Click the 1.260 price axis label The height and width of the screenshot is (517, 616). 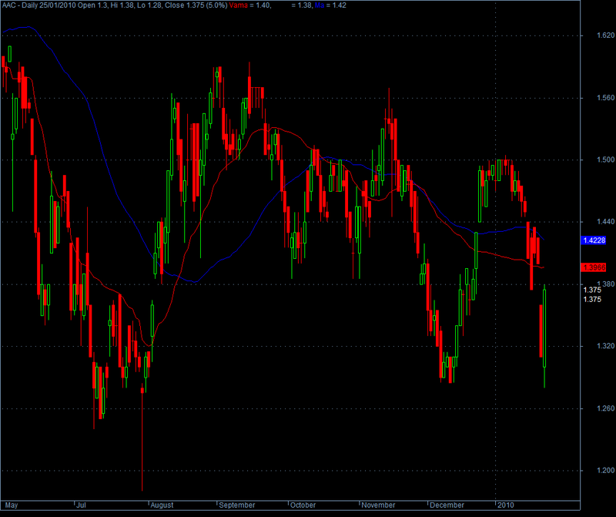(x=605, y=408)
